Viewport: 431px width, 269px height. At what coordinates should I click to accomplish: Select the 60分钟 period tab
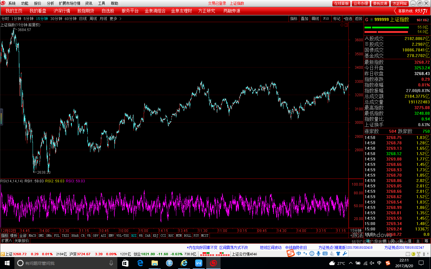[x=71, y=19]
